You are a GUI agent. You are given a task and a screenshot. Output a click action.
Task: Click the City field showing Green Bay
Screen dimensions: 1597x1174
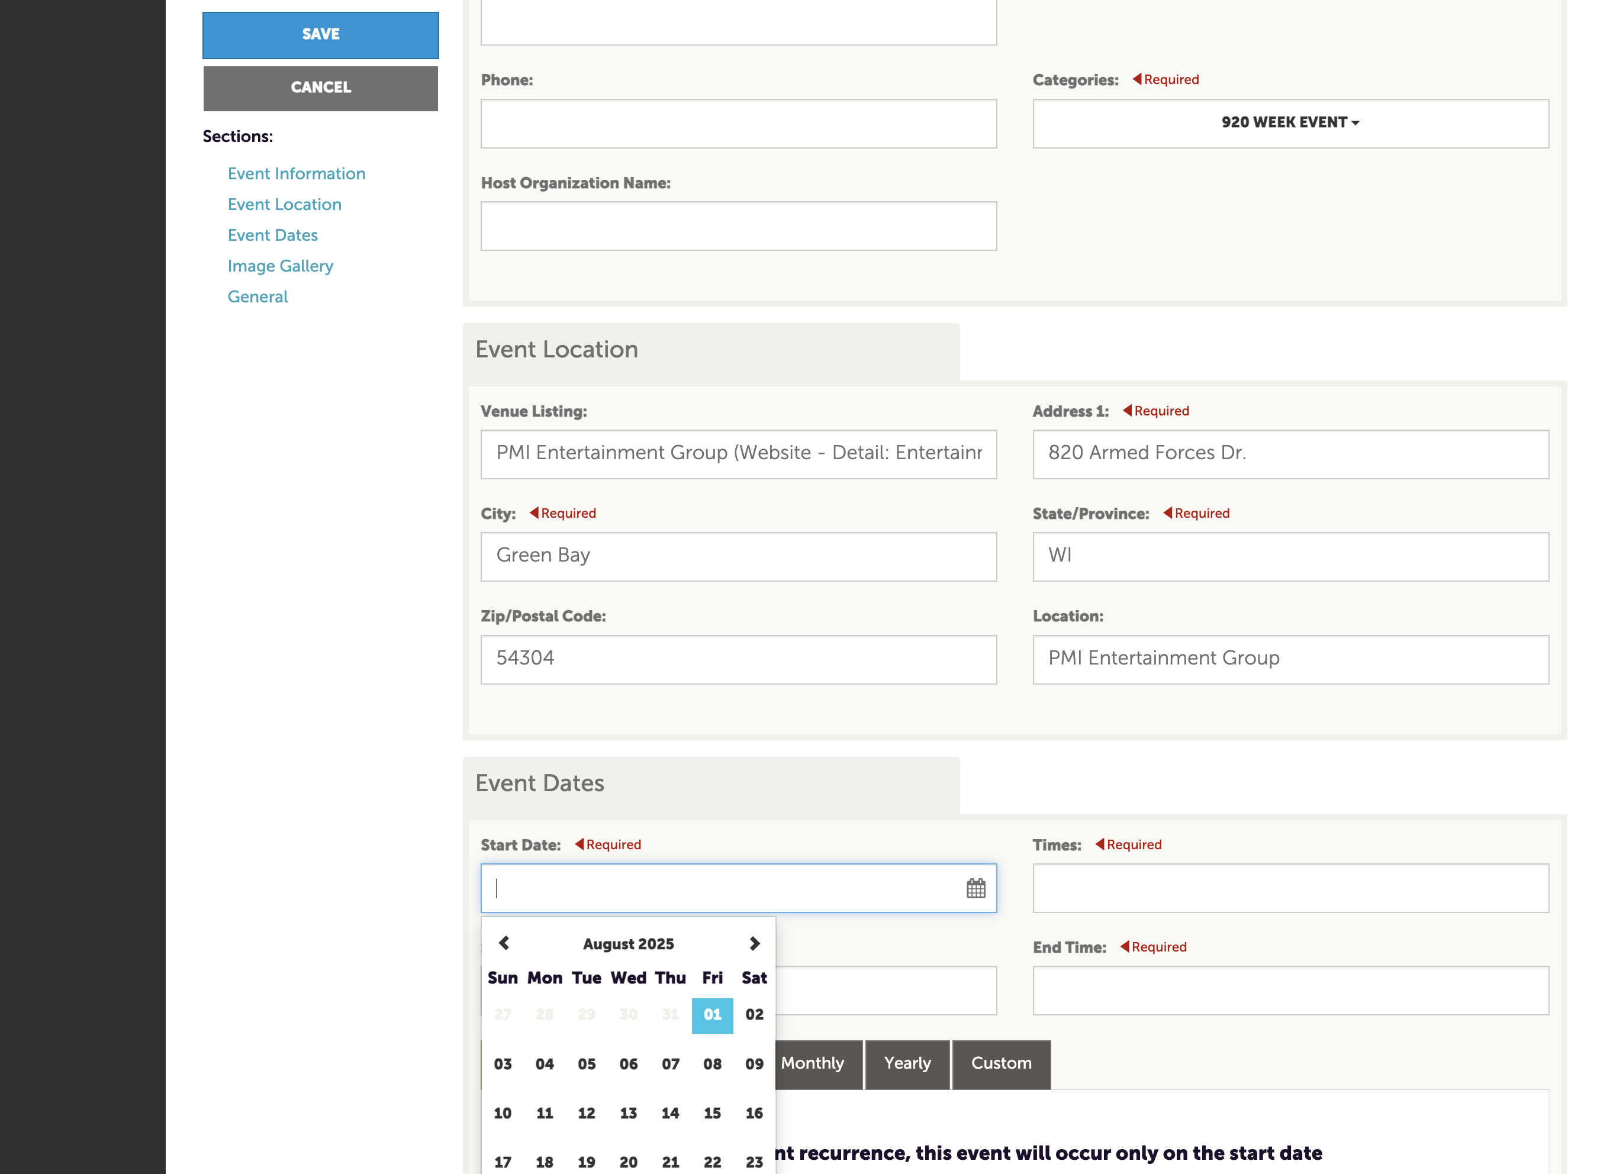(x=739, y=556)
